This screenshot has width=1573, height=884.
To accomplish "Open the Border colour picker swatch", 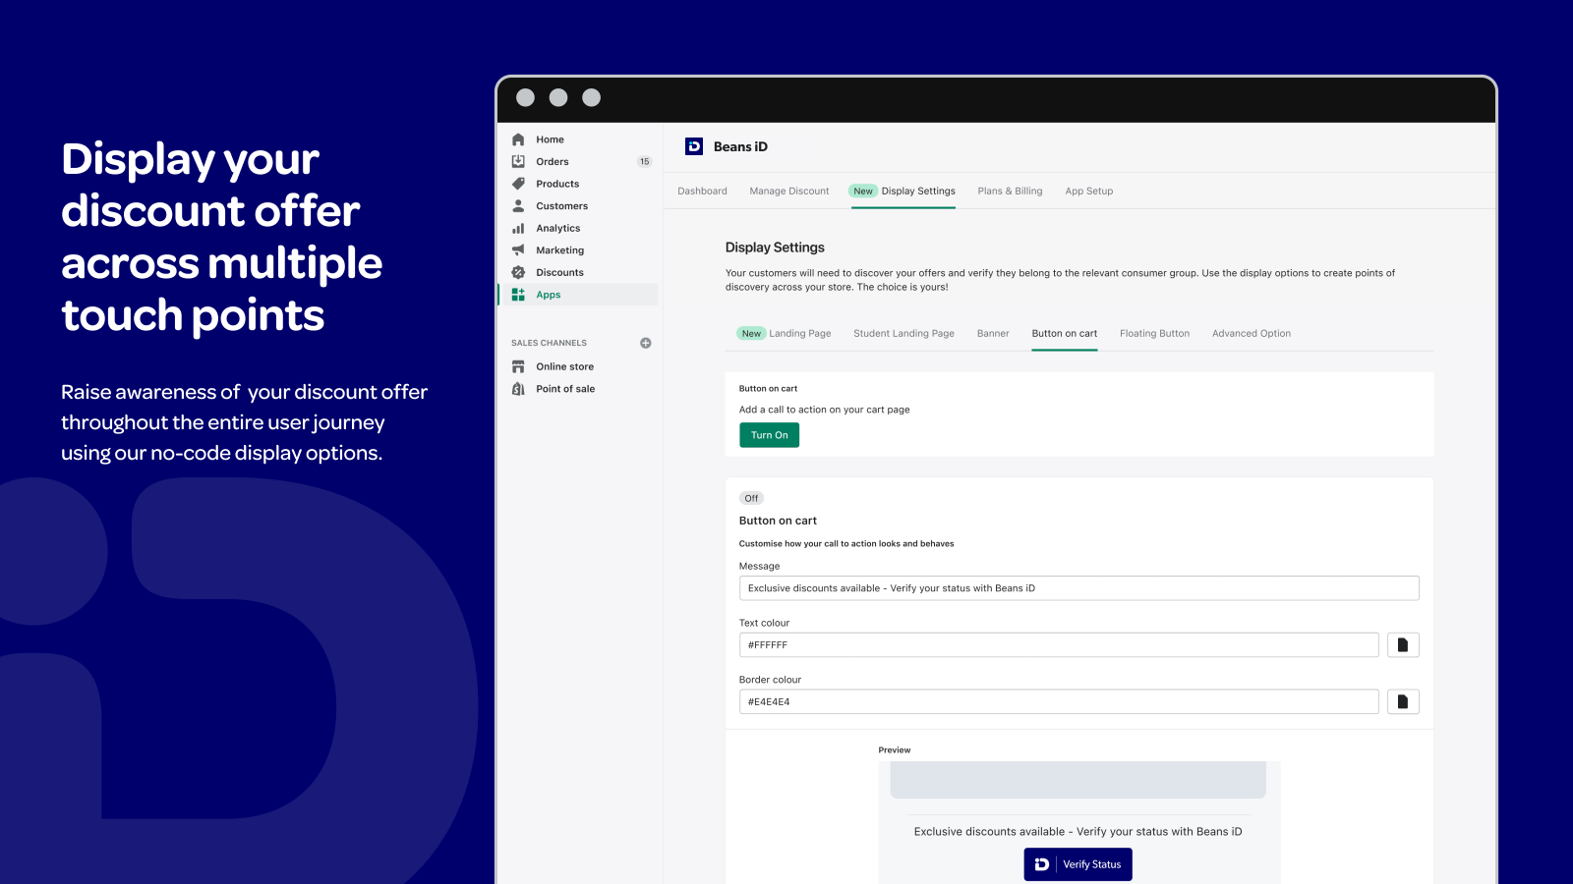I will tap(1403, 702).
